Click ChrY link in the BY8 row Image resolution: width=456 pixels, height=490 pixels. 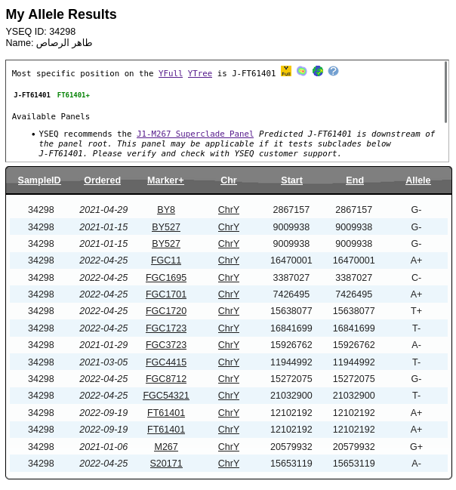pos(229,210)
